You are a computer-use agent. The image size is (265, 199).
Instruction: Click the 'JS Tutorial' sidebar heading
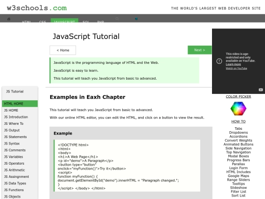pyautogui.click(x=15, y=91)
